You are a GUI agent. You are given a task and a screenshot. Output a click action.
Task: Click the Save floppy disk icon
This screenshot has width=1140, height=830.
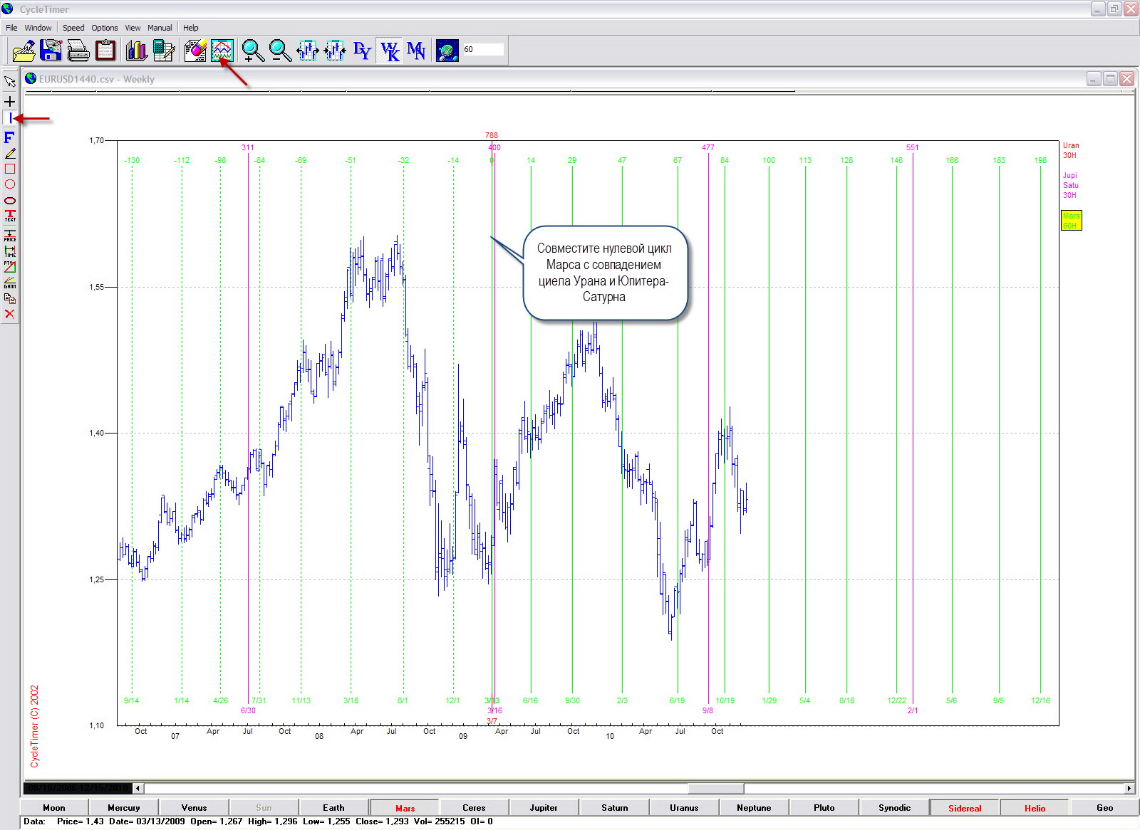(51, 50)
